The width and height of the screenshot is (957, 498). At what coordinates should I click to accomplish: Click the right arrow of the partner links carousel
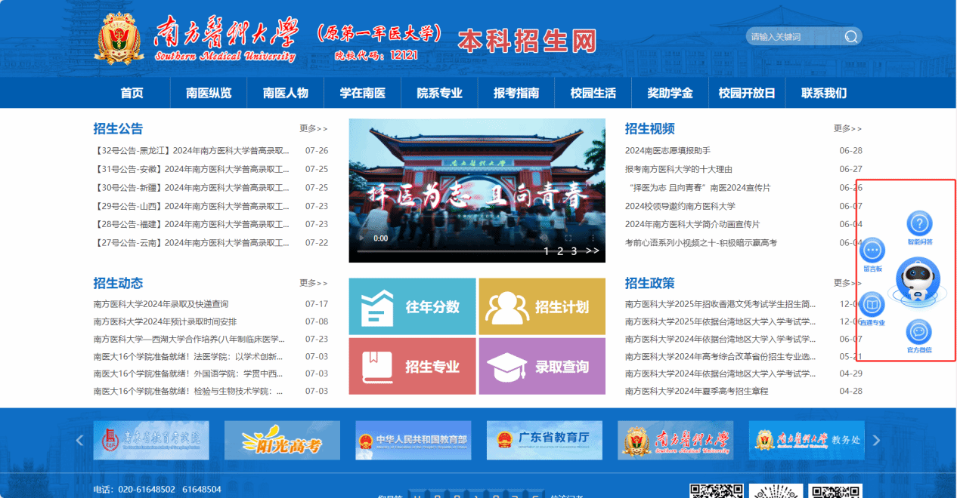click(x=877, y=441)
